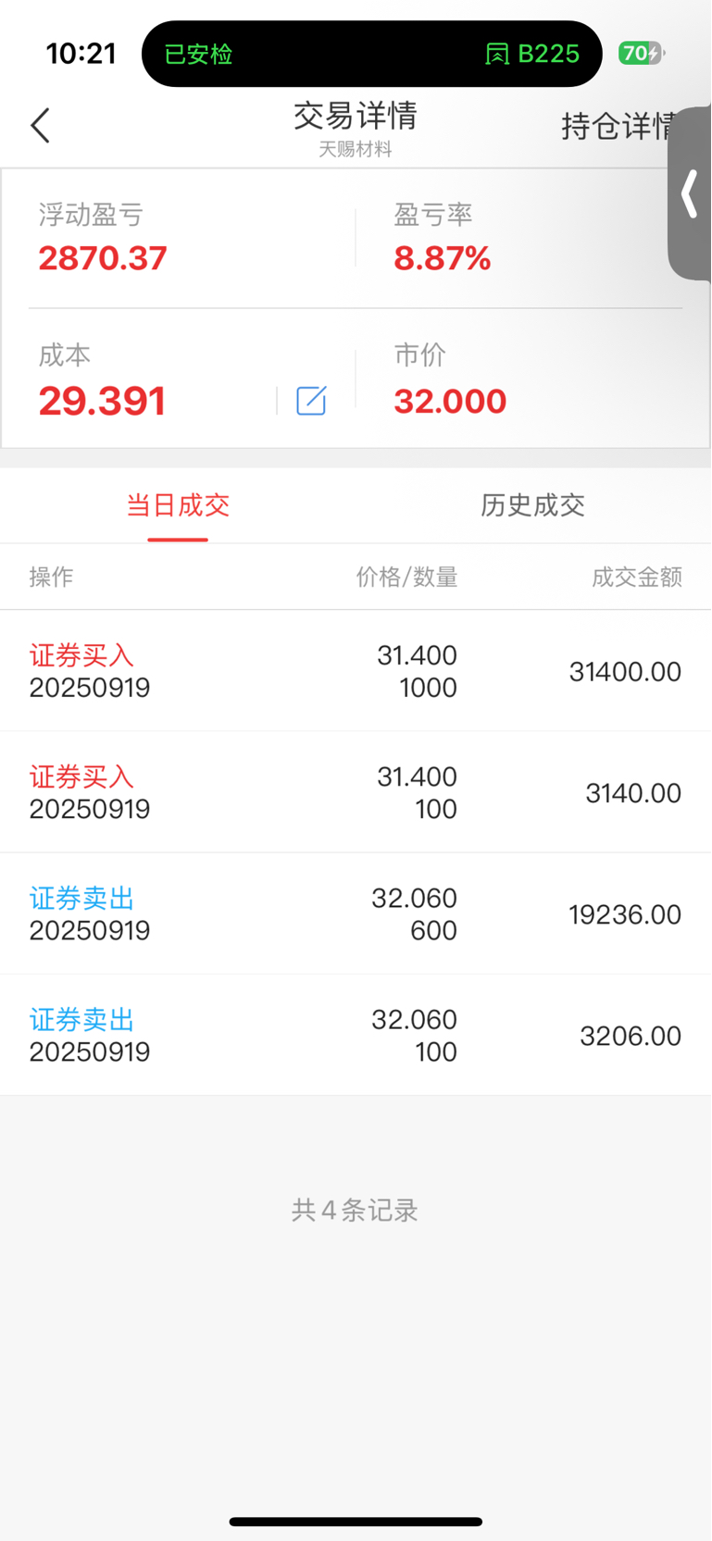Tap the 交易详情 title header

coord(356,117)
